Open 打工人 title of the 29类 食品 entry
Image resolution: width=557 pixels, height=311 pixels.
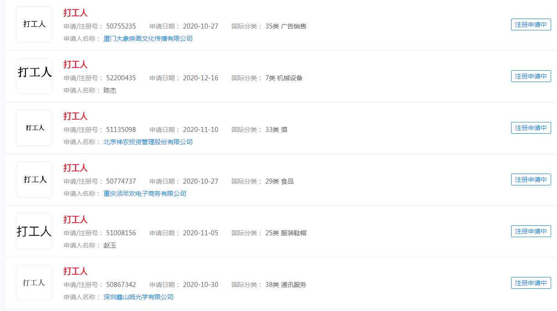75,168
